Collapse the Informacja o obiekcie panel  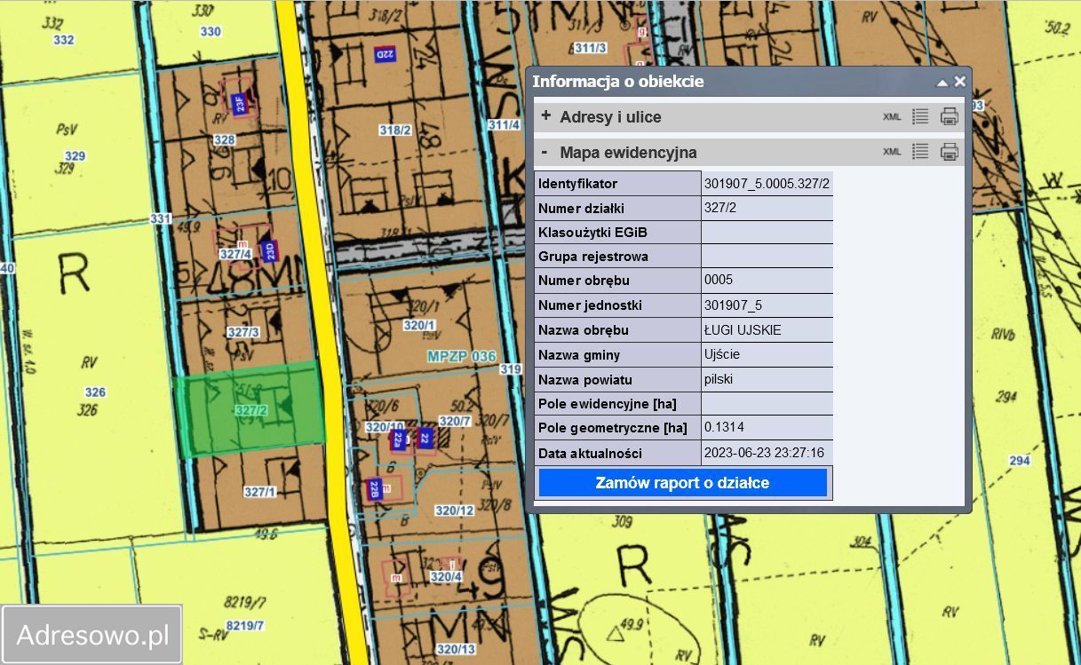[x=942, y=82]
